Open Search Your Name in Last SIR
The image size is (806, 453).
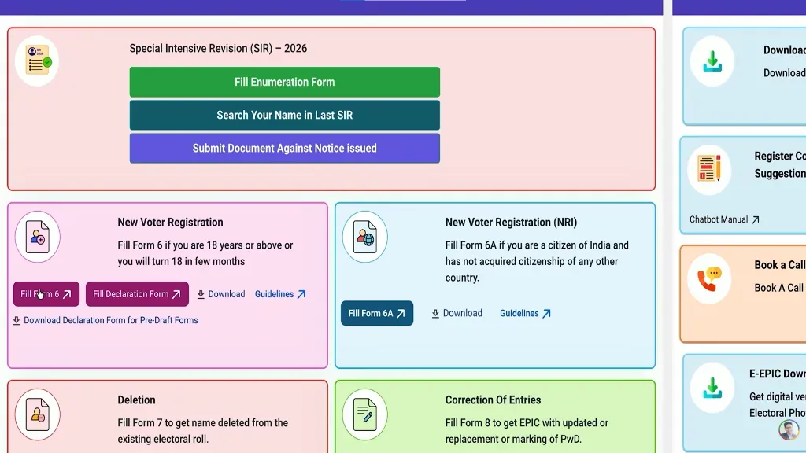coord(284,115)
